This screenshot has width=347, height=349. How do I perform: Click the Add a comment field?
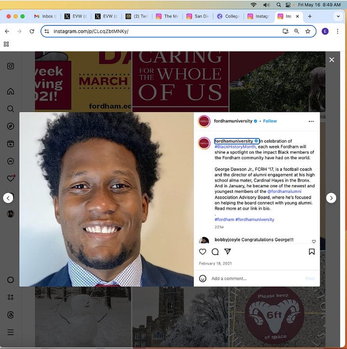(x=256, y=279)
